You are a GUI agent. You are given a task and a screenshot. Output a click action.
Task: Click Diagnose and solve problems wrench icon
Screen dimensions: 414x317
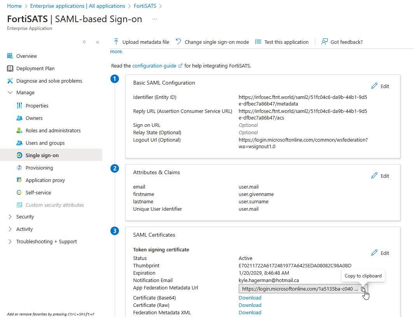(10, 81)
